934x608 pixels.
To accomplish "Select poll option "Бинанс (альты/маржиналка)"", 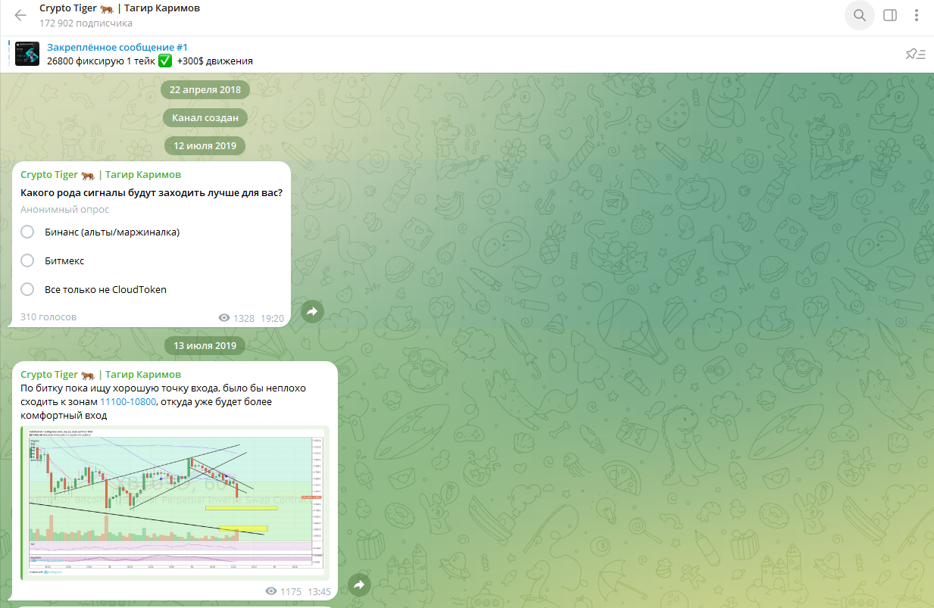I will click(100, 232).
